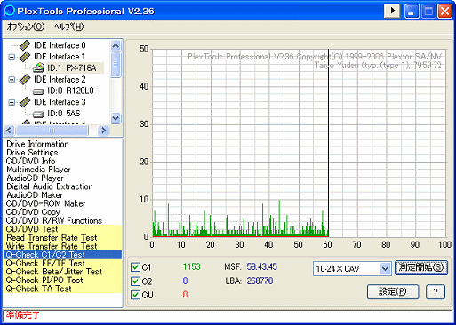Click the LBA value 268770
Viewport: 456px width, 325px height.
[x=260, y=281]
